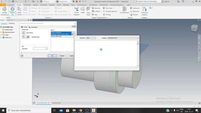
Task: Open Chrome from the taskbar
Action: 80,110
